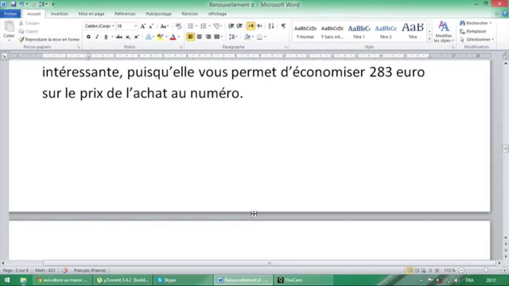Open the line spacing dropdown

coord(233,37)
